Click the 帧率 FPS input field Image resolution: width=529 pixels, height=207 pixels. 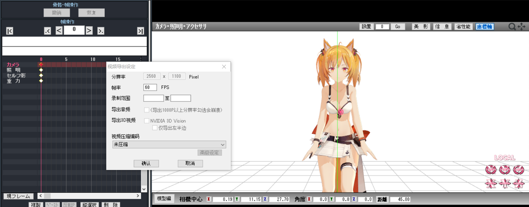pos(150,87)
